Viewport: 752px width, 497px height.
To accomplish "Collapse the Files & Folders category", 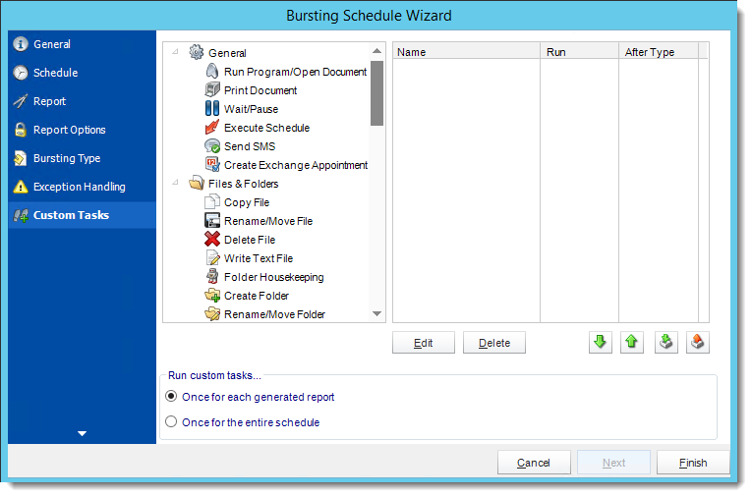I will point(176,183).
